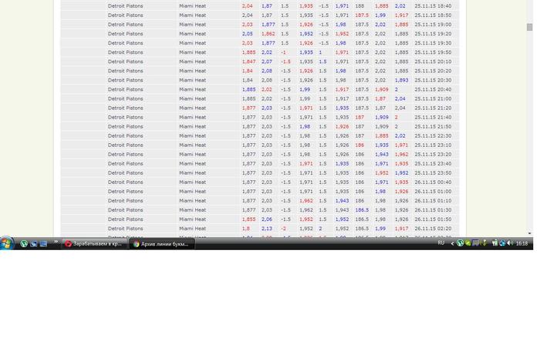Select timestamp 25.11.15 20:40
This screenshot has width=540, height=344.
(x=433, y=89)
